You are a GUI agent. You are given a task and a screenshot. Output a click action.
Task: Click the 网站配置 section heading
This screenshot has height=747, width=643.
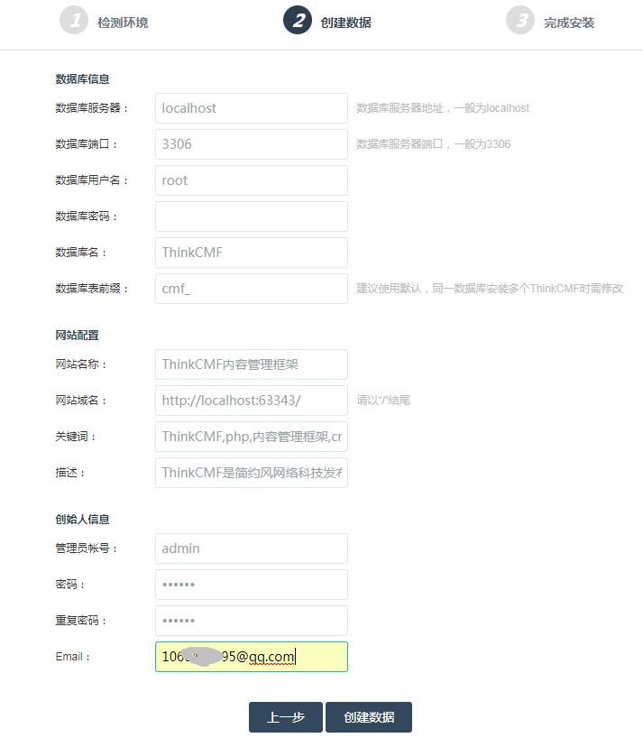(78, 336)
